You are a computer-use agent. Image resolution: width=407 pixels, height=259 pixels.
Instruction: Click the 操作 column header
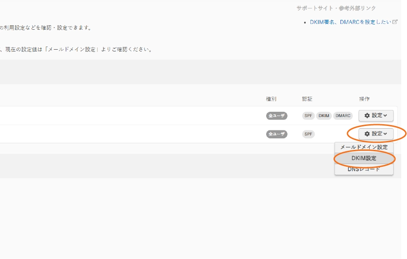point(364,99)
